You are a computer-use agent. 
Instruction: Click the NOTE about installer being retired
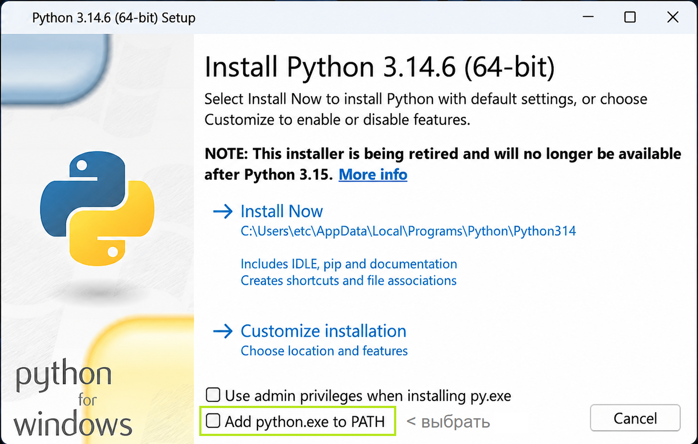[x=442, y=164]
